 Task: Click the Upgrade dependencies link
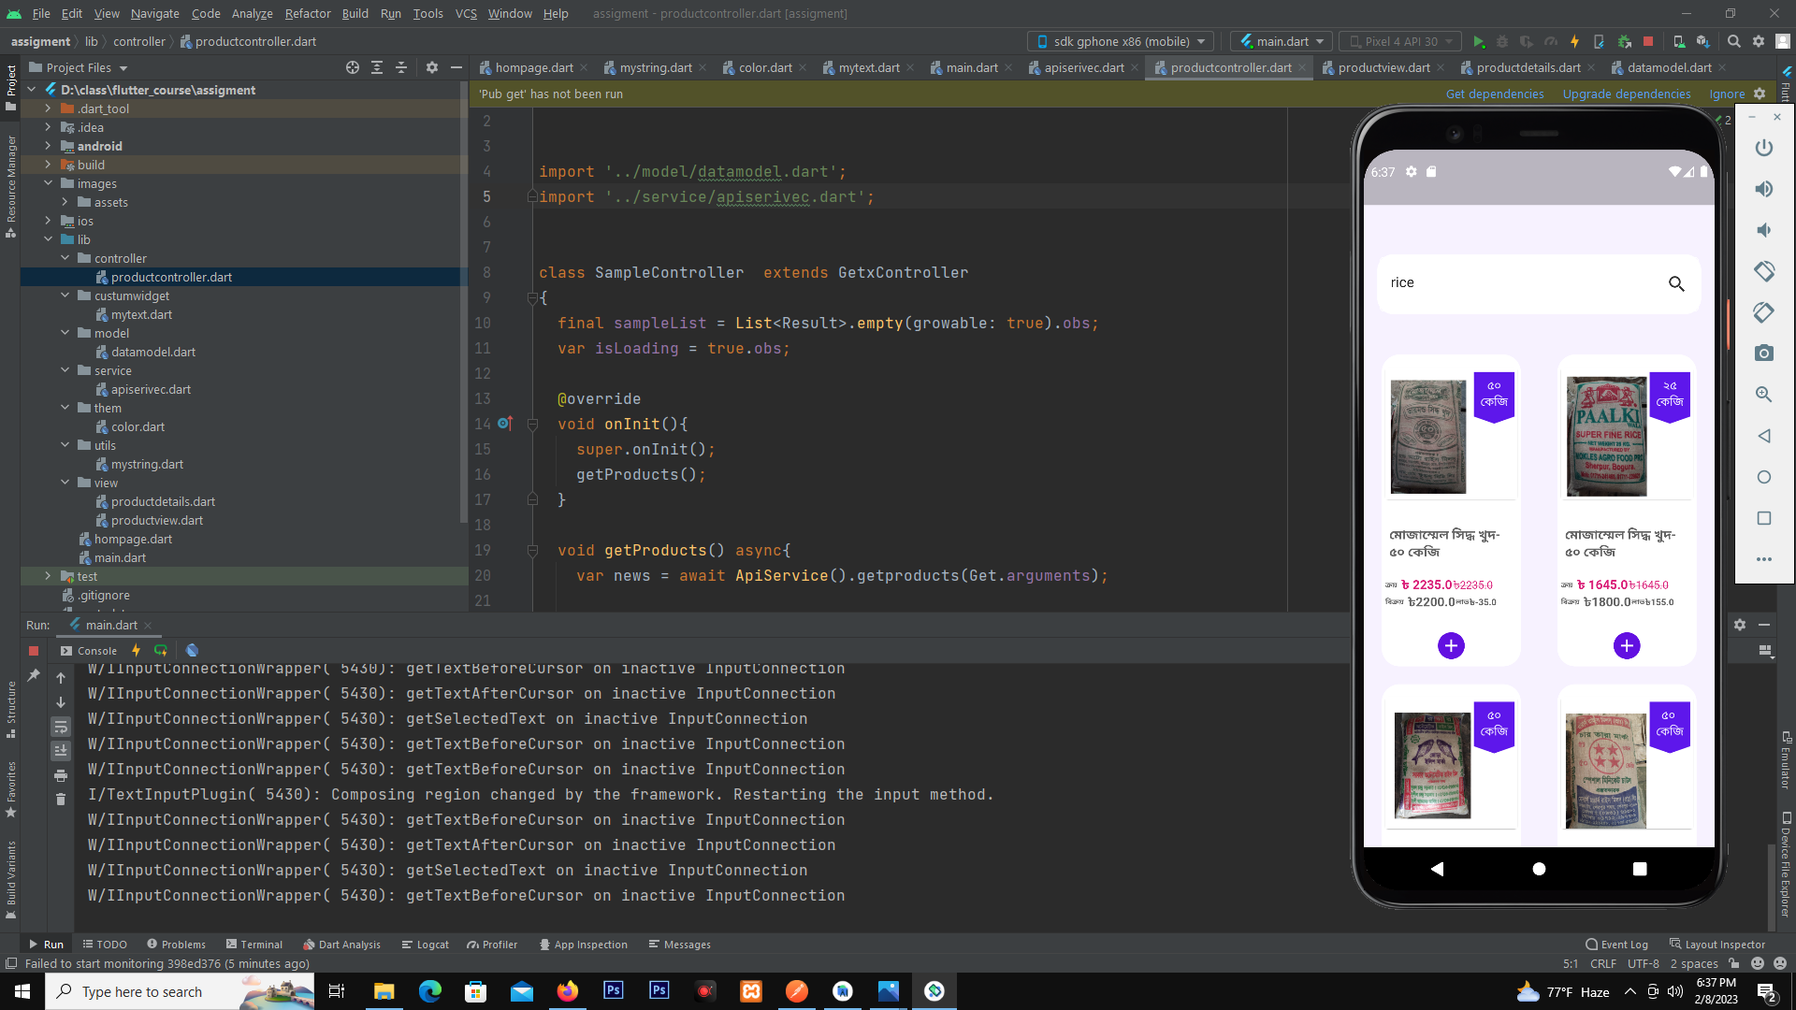pos(1626,94)
